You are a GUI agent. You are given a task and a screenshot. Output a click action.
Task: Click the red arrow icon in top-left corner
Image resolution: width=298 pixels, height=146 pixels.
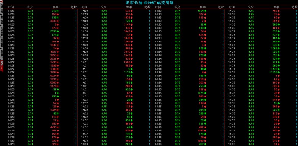tap(2, 2)
